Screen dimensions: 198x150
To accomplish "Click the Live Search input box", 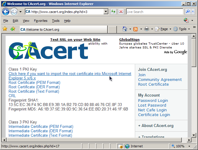I will click(x=155, y=12).
